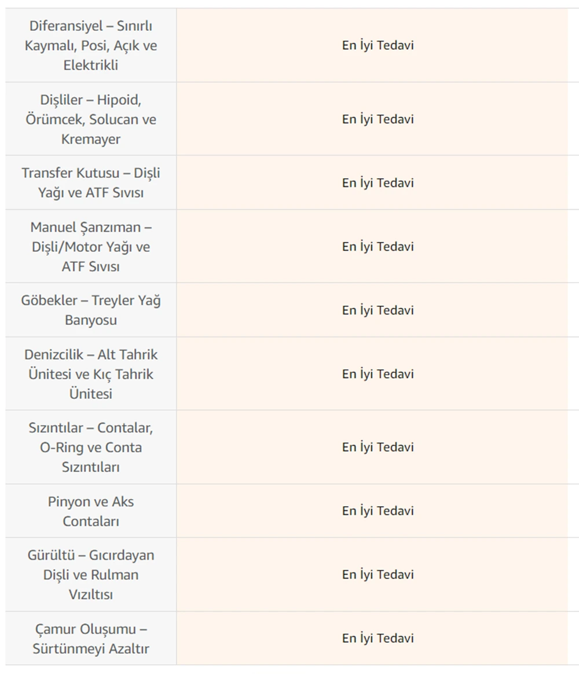
Task: Click En İyi Tedavi beside Pinyon ve Aks
Action: point(378,511)
